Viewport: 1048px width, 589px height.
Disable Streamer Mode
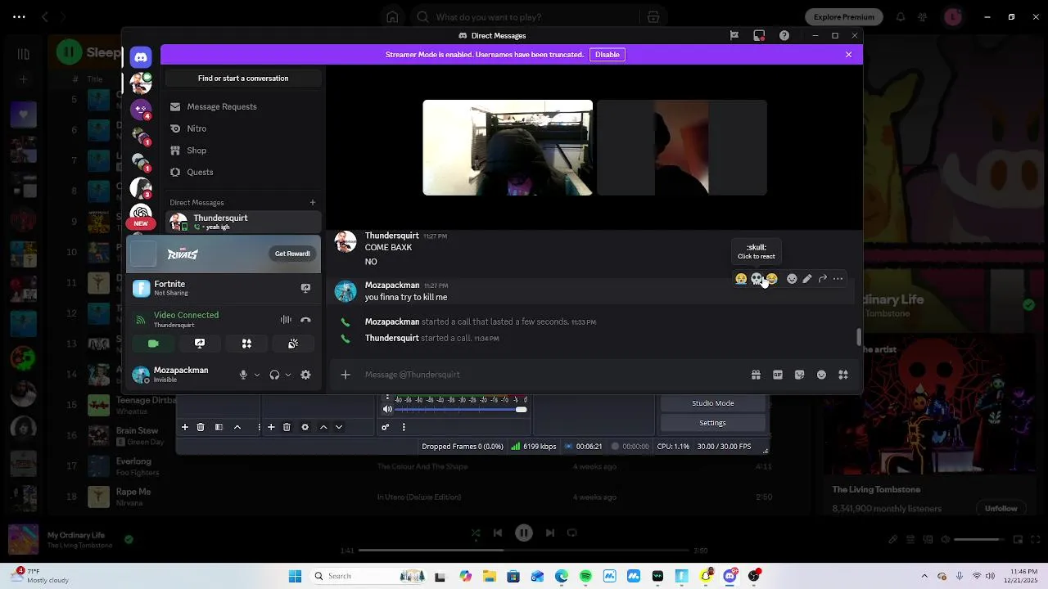608,54
